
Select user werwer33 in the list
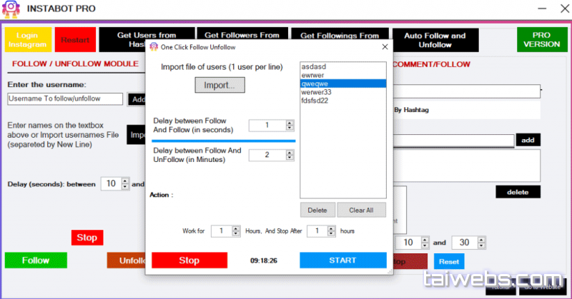point(343,92)
